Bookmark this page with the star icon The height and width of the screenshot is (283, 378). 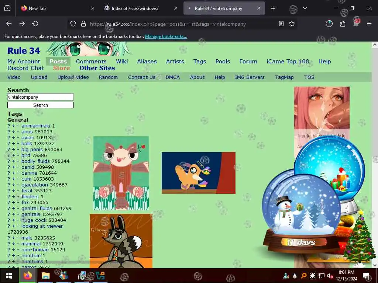(292, 24)
